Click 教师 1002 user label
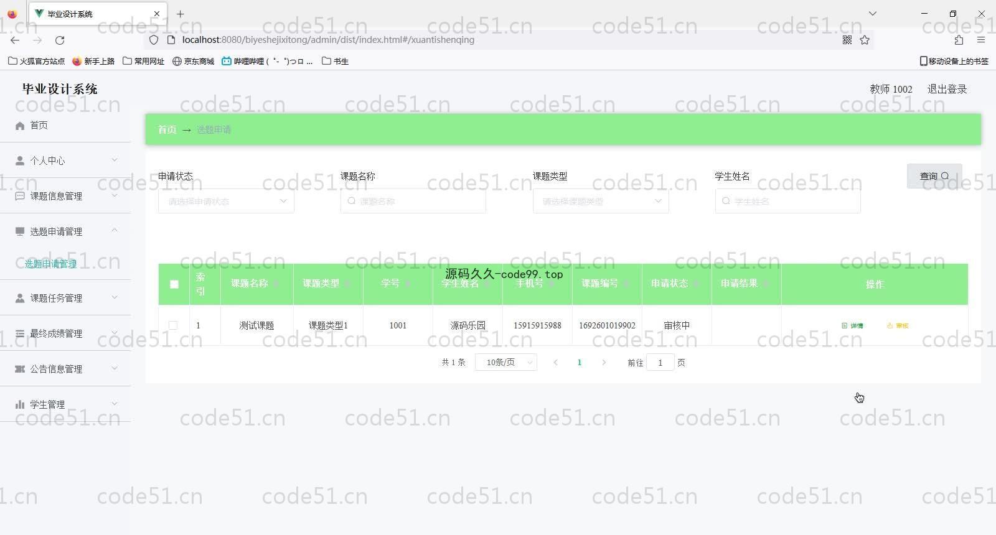Image resolution: width=996 pixels, height=535 pixels. tap(891, 89)
